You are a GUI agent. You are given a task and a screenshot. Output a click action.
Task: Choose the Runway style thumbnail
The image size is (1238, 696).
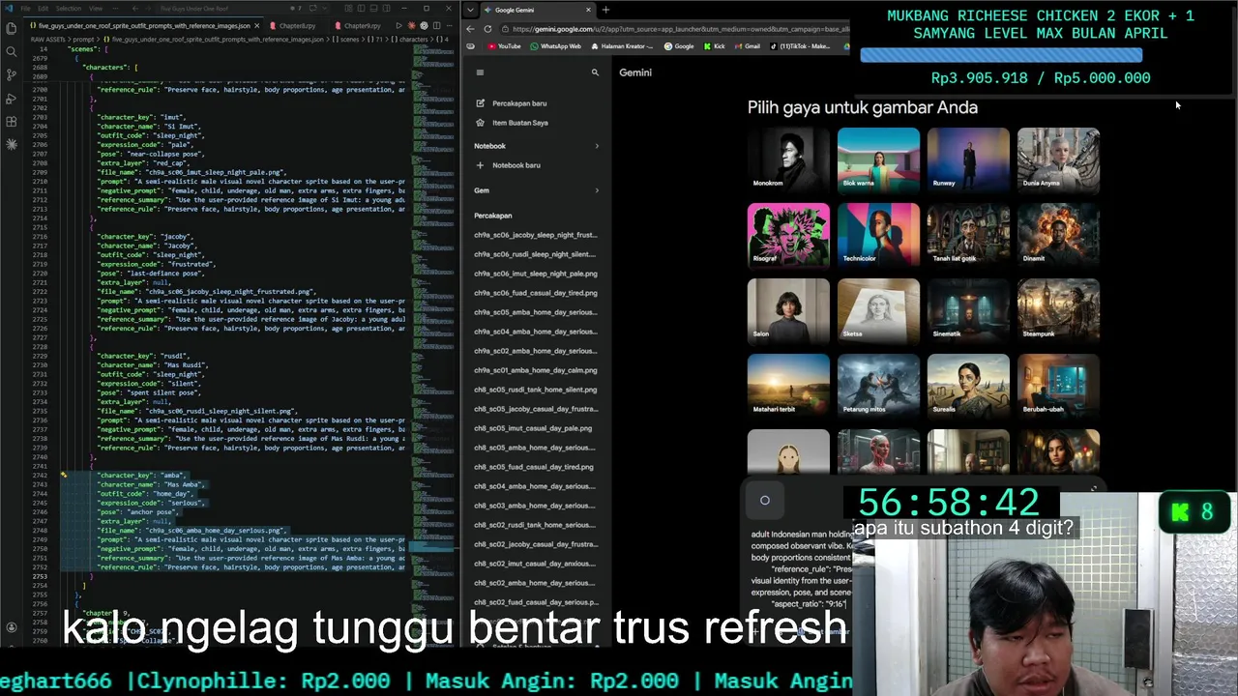[x=968, y=159]
